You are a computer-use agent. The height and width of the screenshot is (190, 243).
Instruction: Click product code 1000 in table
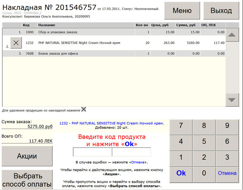coord(30,32)
